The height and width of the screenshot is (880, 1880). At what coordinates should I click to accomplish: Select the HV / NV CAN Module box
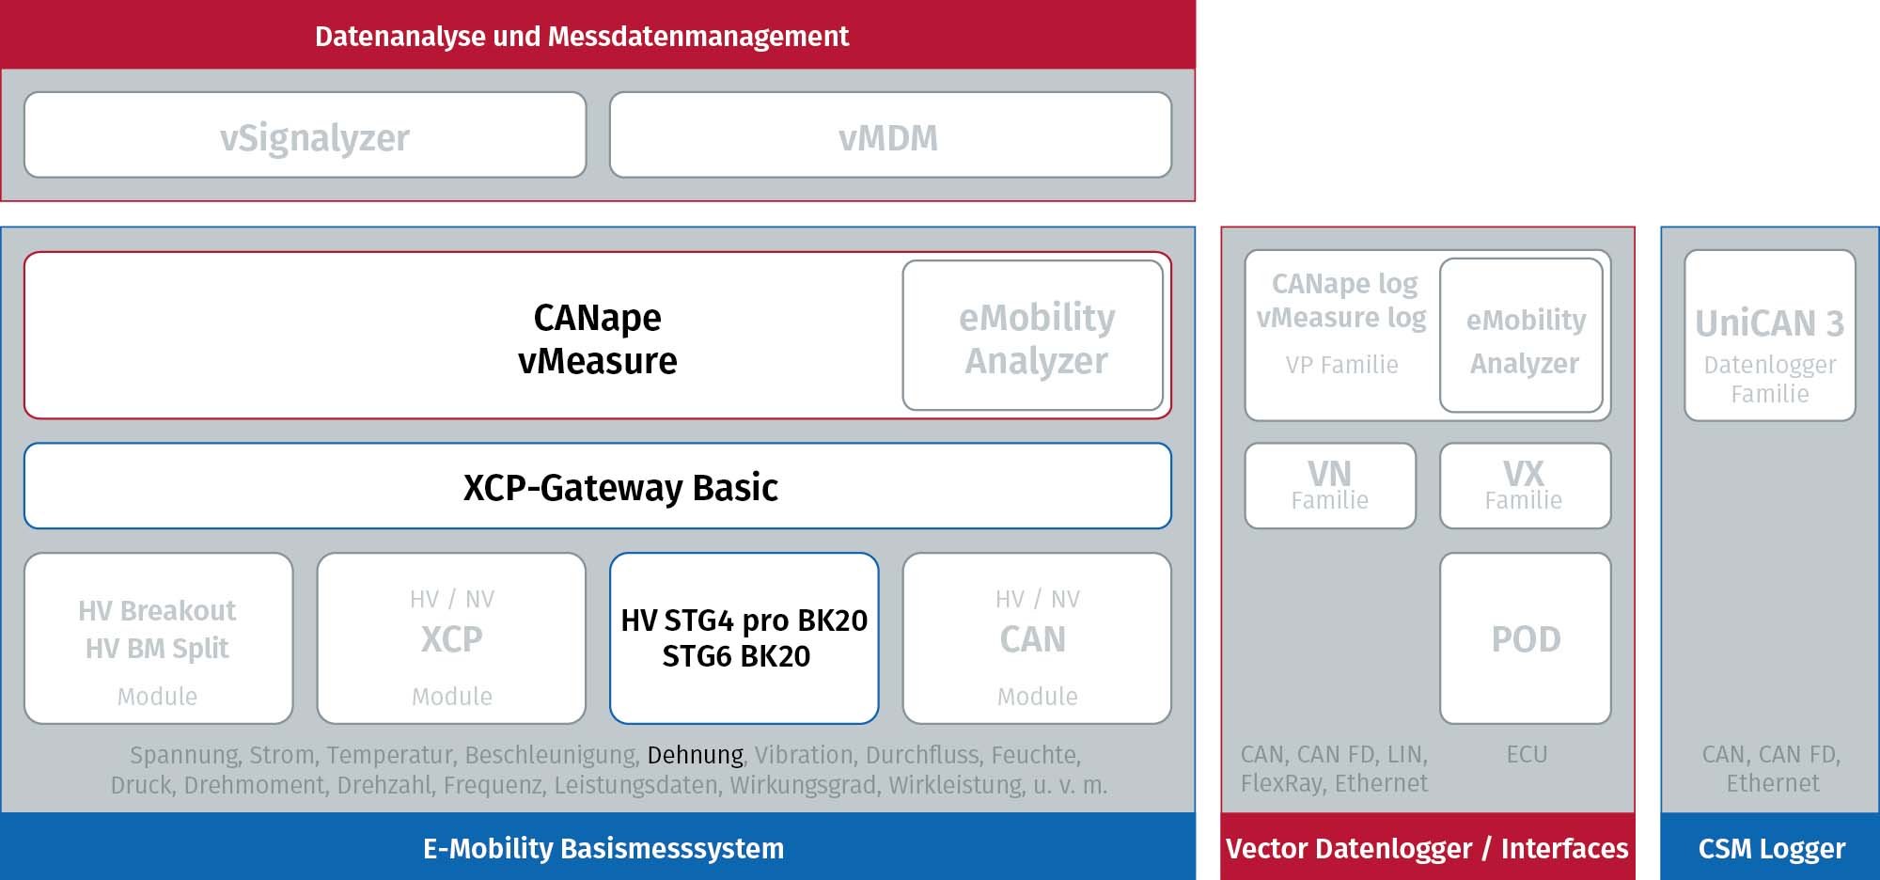[1037, 638]
